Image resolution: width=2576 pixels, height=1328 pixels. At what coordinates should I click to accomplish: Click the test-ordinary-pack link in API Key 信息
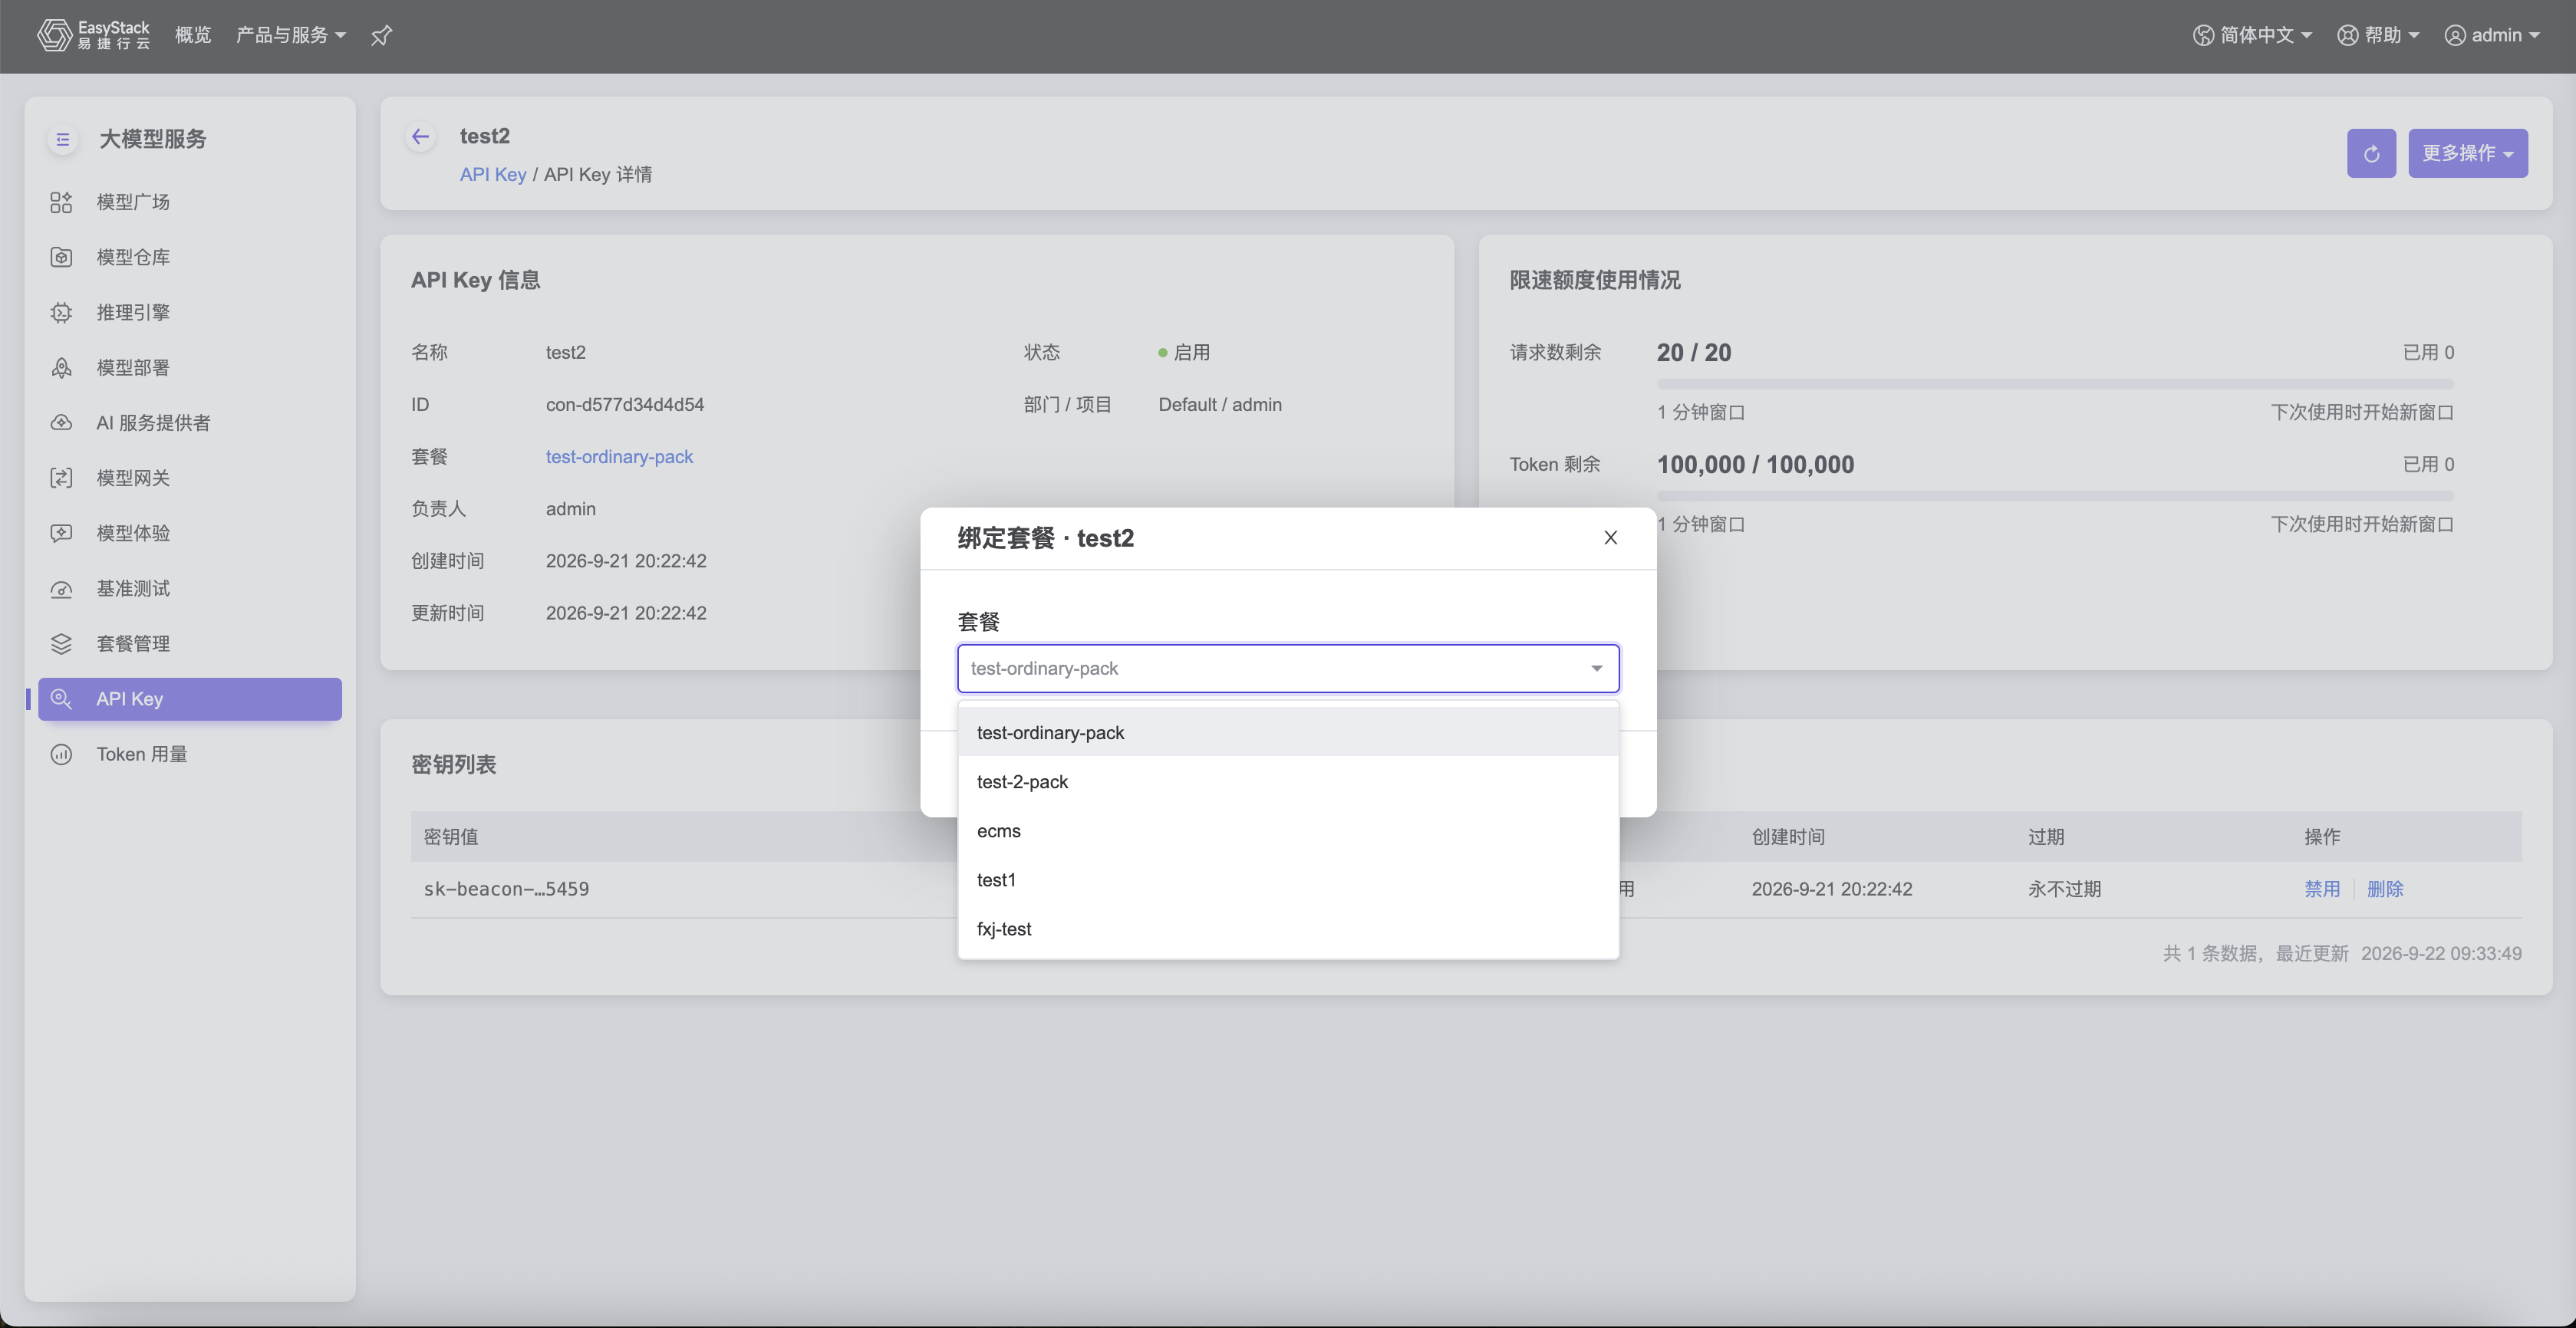click(x=619, y=457)
